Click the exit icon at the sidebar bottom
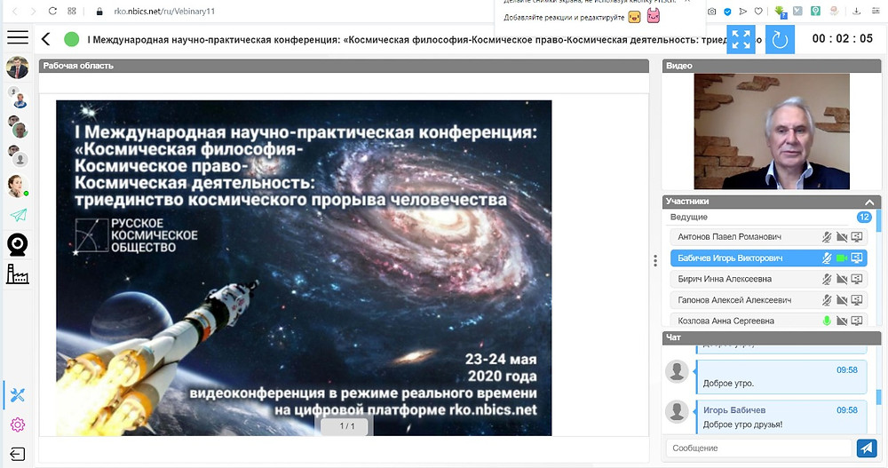The width and height of the screenshot is (888, 468). pos(18,454)
